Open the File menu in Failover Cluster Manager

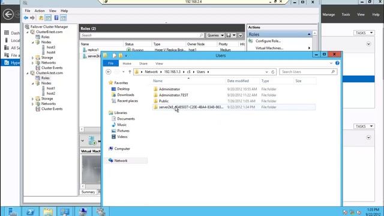[28, 11]
